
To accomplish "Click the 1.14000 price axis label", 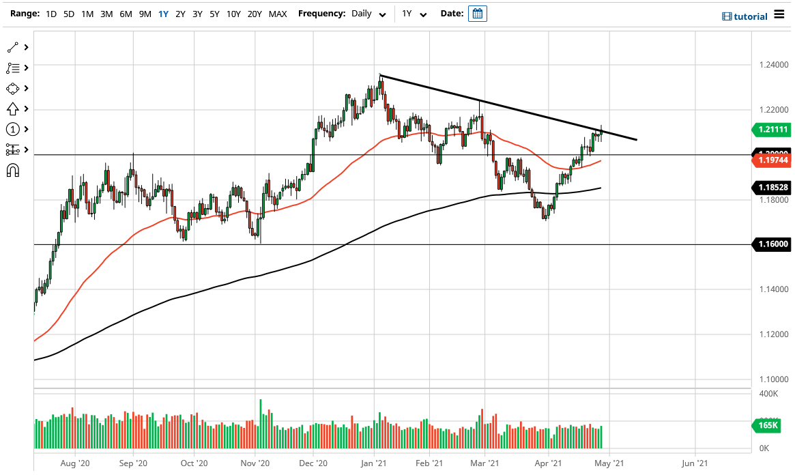I will tap(774, 289).
